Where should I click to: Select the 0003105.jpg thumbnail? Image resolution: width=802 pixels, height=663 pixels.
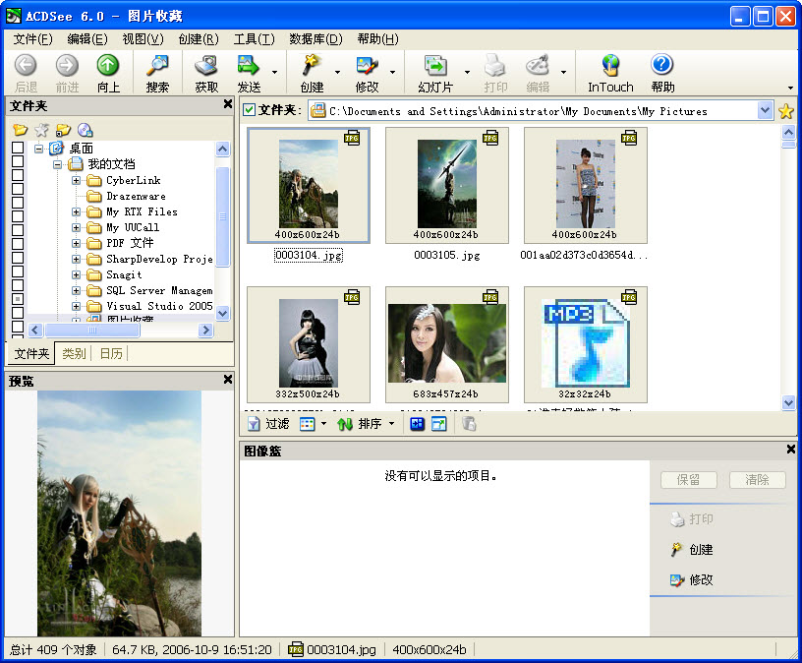[x=447, y=187]
